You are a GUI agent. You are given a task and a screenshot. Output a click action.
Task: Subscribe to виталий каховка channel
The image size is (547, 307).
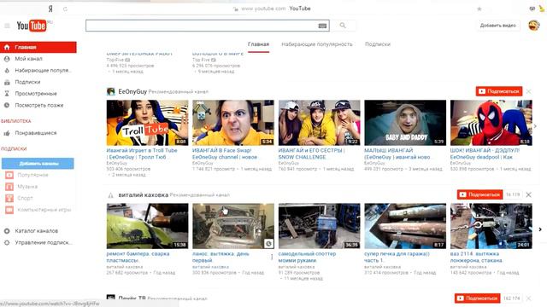point(479,194)
